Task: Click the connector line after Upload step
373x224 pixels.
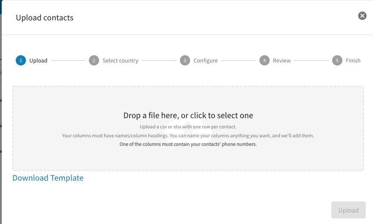Action: (x=68, y=60)
